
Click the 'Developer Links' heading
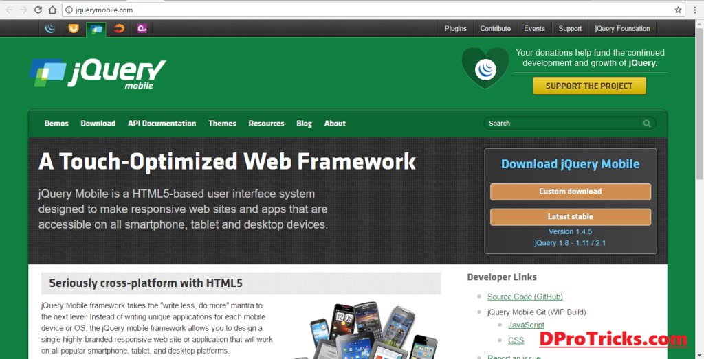coord(502,277)
